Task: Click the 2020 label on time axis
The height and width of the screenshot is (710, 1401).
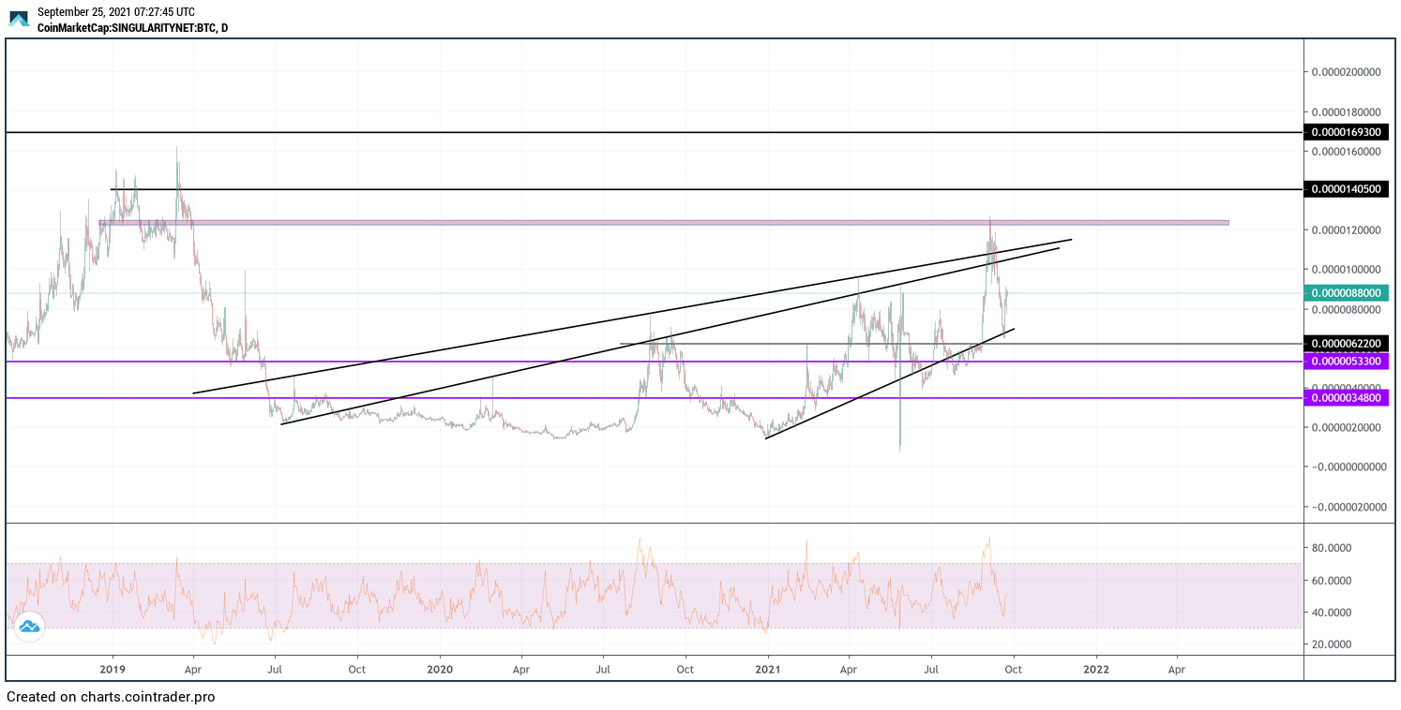Action: 440,670
